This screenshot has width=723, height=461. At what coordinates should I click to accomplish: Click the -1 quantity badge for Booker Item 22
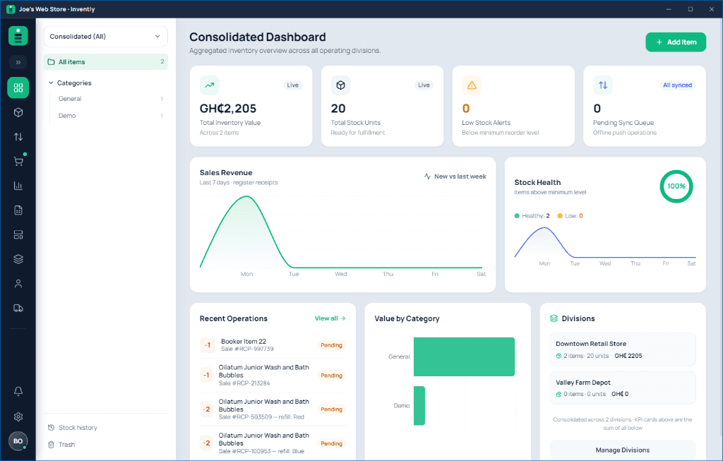208,345
